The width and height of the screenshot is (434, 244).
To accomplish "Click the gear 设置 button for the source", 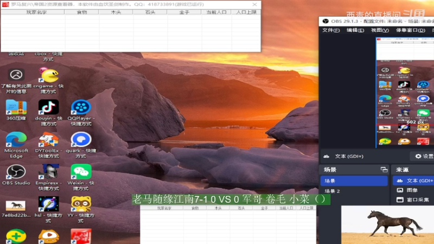I will coord(424,156).
